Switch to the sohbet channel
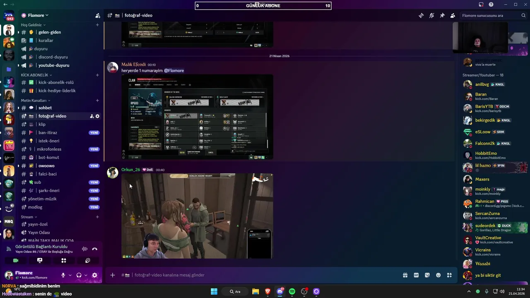Screen dimensions: 530x298 [60, 108]
